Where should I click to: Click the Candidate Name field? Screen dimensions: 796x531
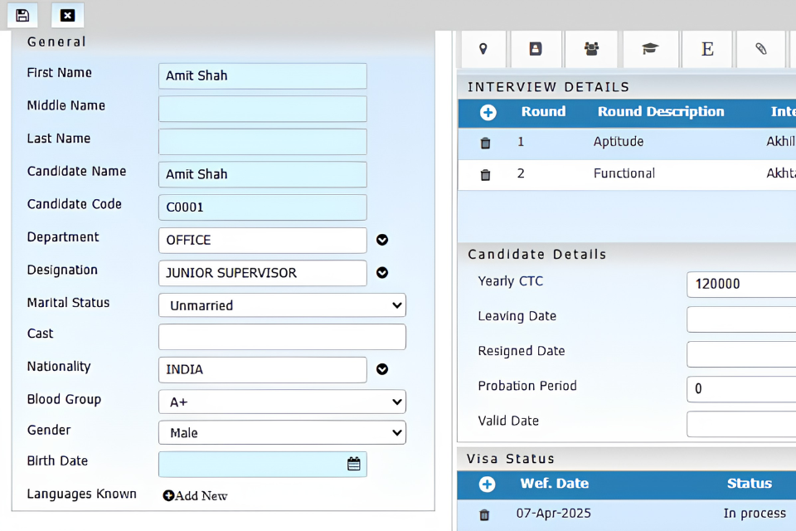coord(263,174)
